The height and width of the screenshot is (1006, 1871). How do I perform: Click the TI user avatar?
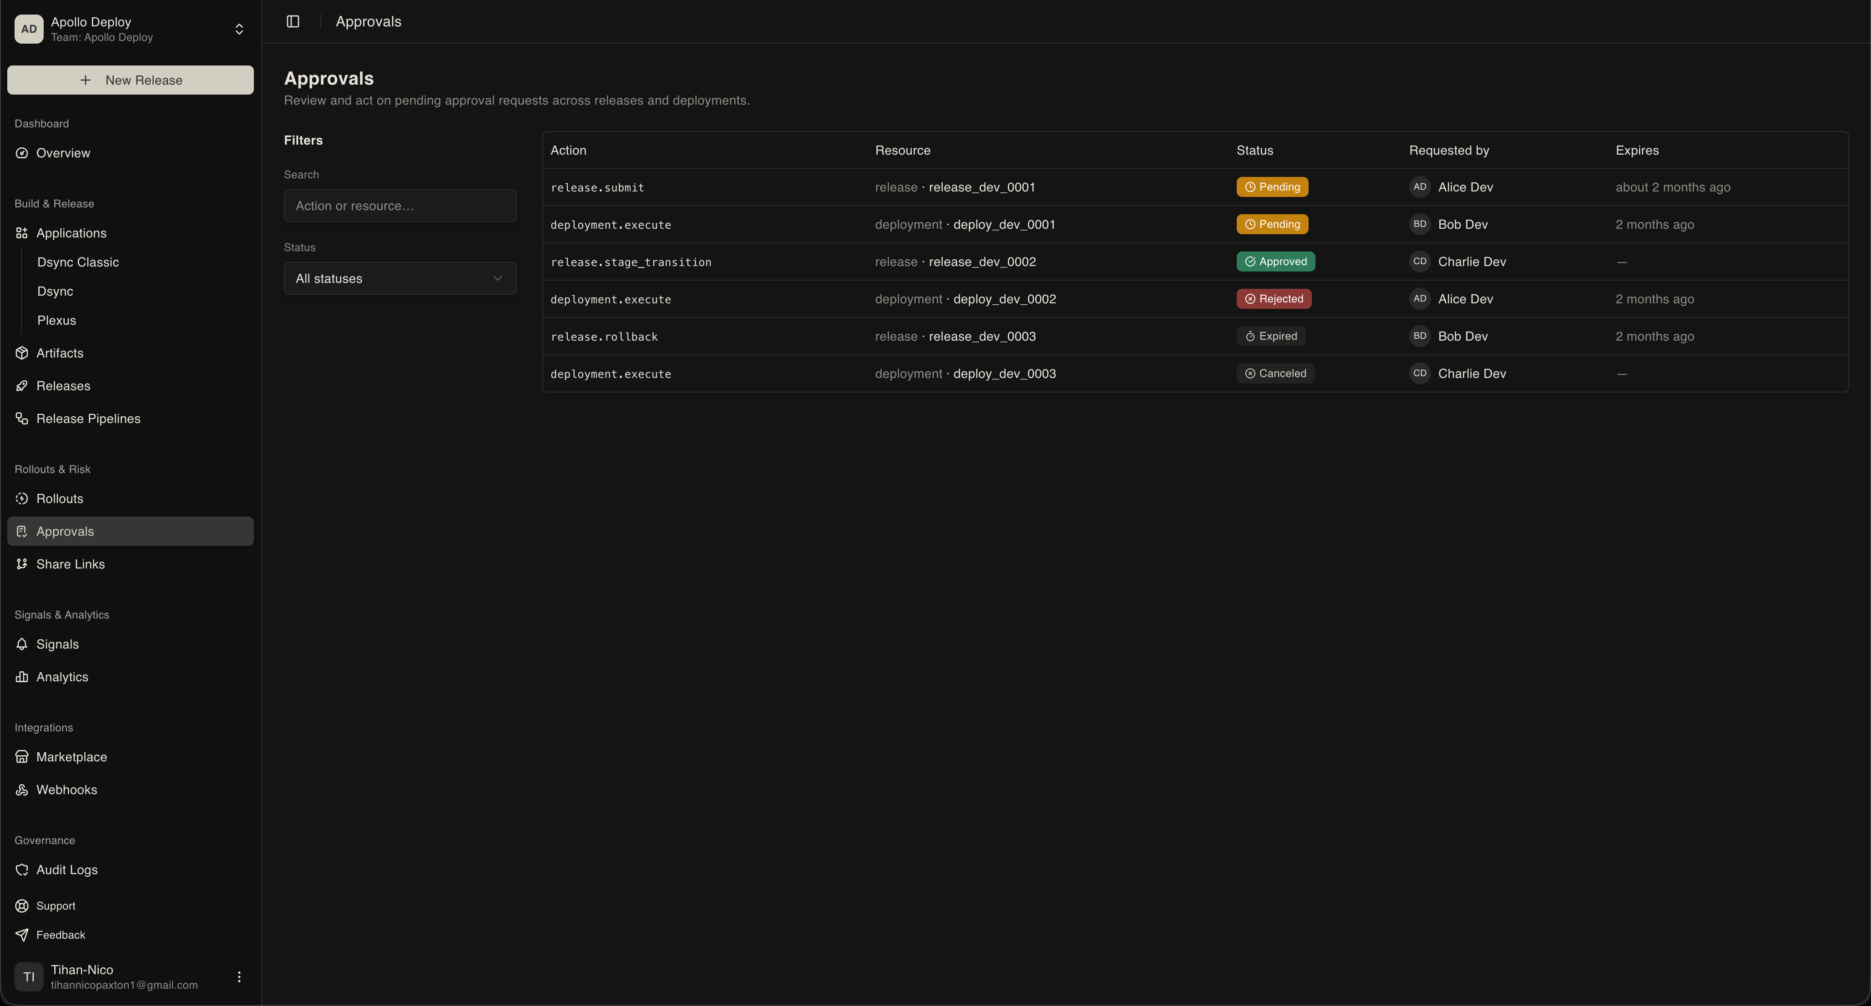pos(29,977)
